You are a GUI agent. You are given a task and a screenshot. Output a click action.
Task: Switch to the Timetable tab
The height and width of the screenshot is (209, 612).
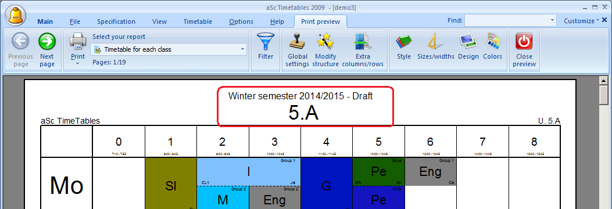[198, 21]
